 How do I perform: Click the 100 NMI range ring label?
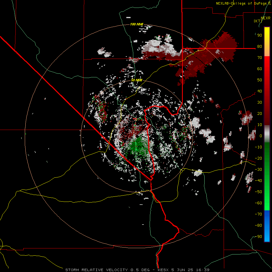click(137, 24)
